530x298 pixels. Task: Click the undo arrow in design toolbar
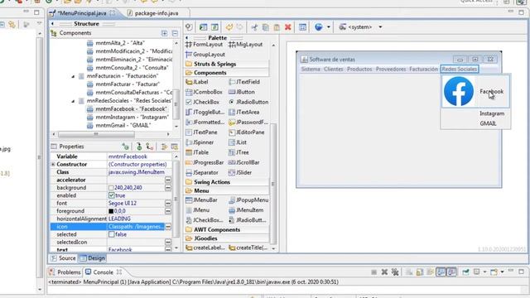(x=229, y=27)
